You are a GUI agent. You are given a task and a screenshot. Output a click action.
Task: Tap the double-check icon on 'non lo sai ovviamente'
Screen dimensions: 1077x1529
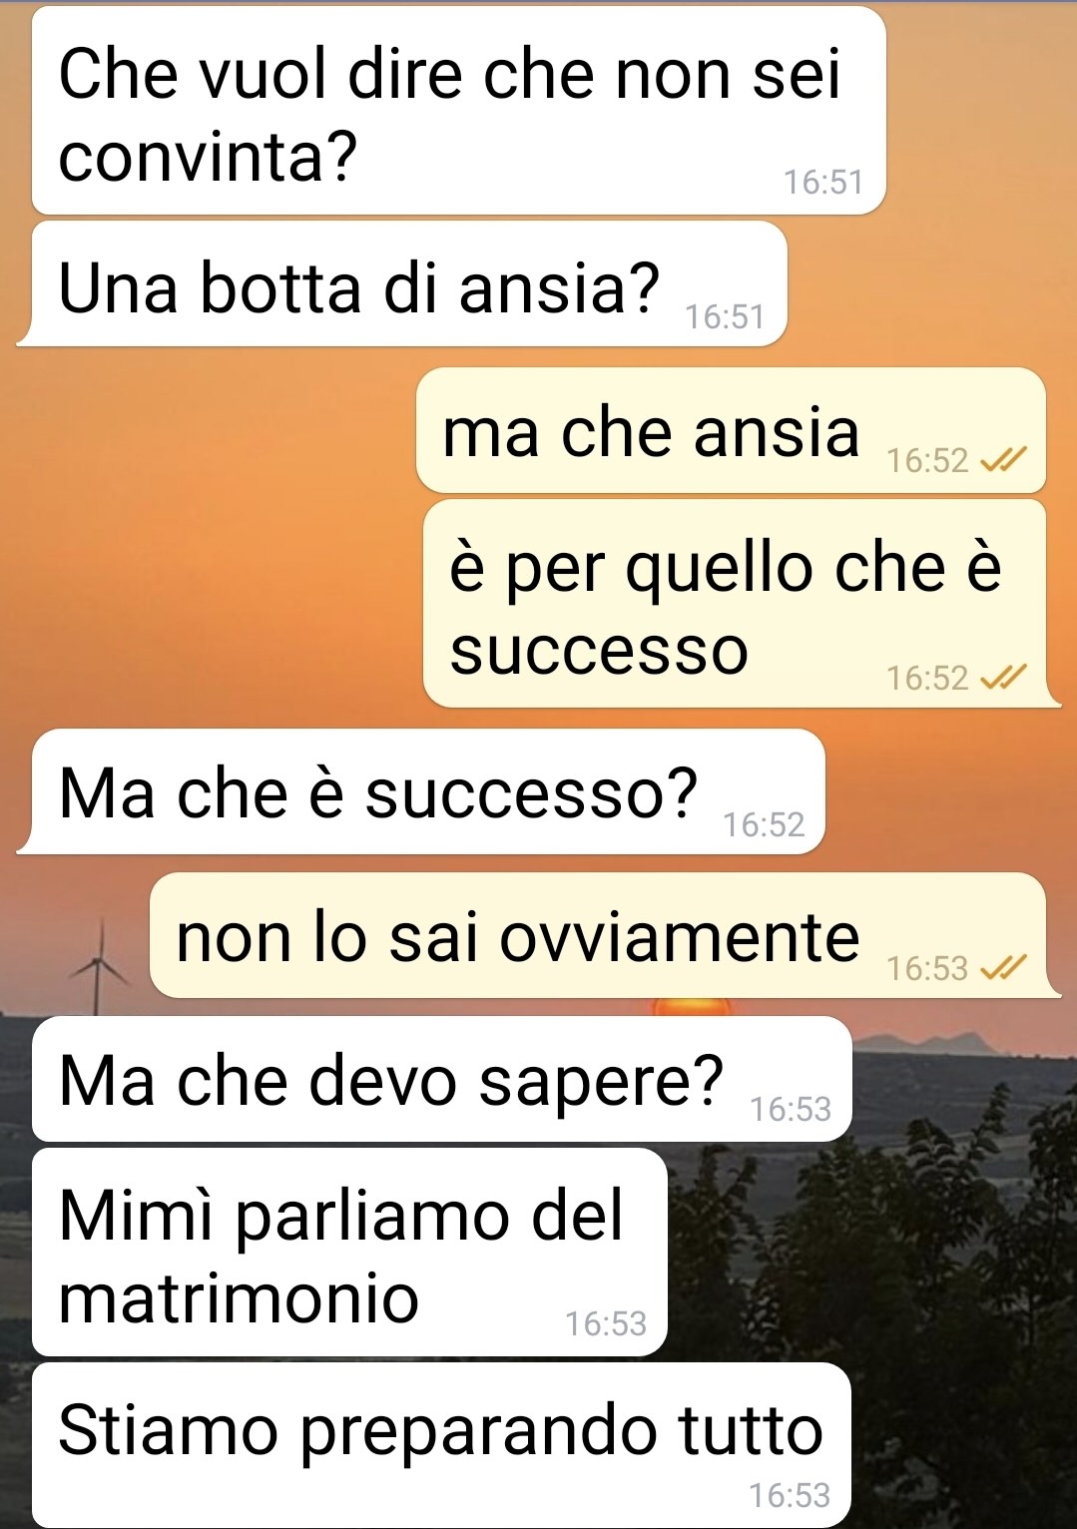(1003, 967)
